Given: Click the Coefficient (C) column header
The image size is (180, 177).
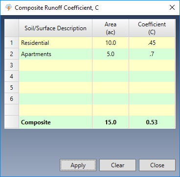Looking at the screenshot, I should [152, 28].
